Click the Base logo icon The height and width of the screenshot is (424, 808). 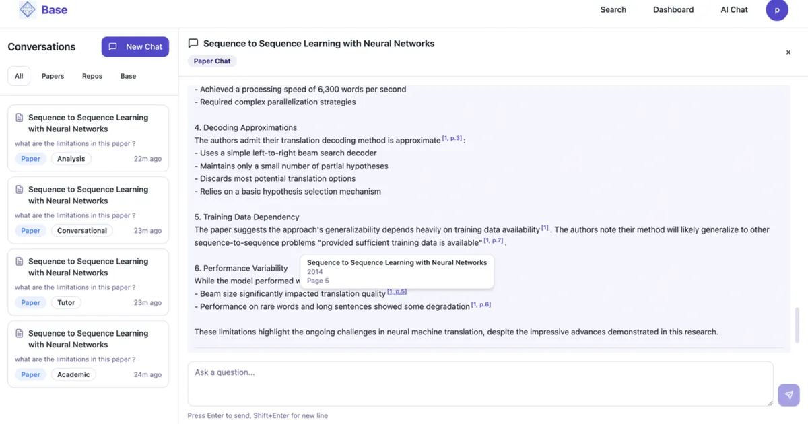pyautogui.click(x=28, y=10)
